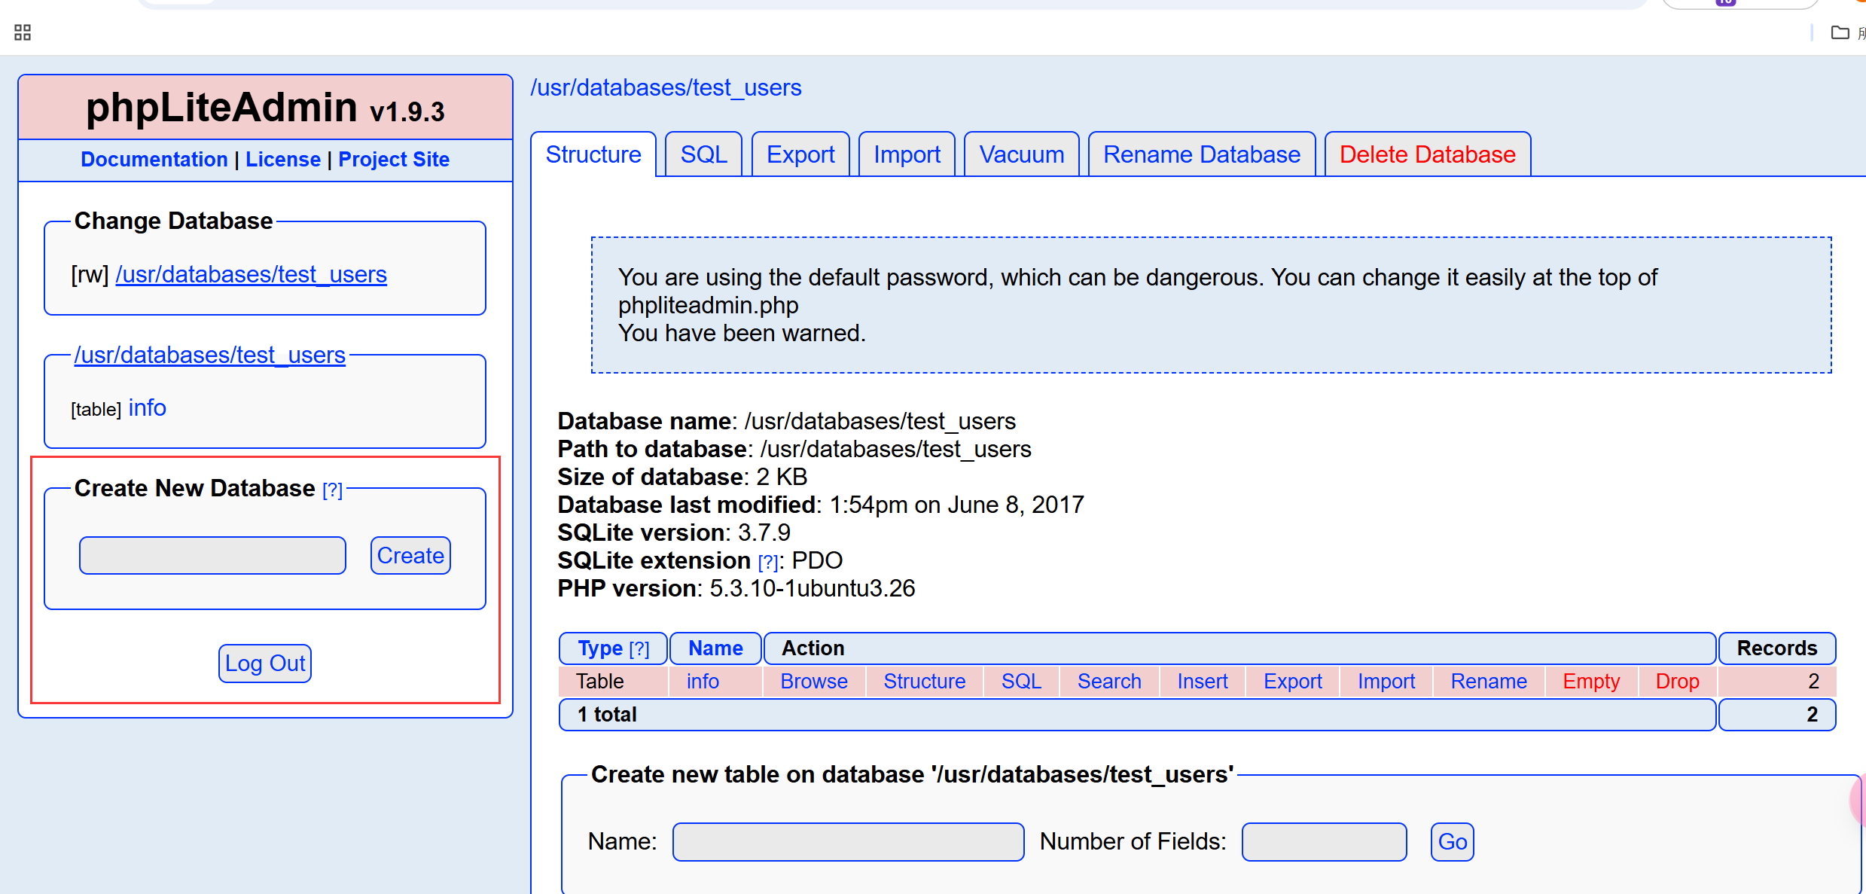The height and width of the screenshot is (894, 1866).
Task: Sort tables by Name column
Action: [x=715, y=648]
